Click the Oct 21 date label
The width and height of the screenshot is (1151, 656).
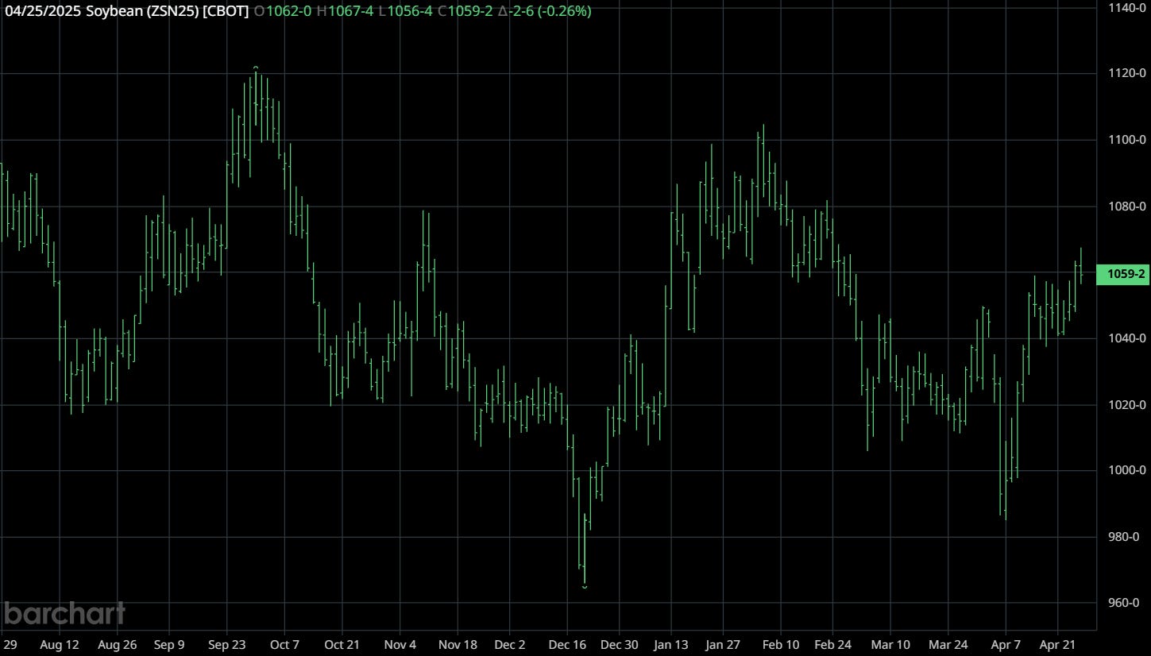pyautogui.click(x=342, y=644)
